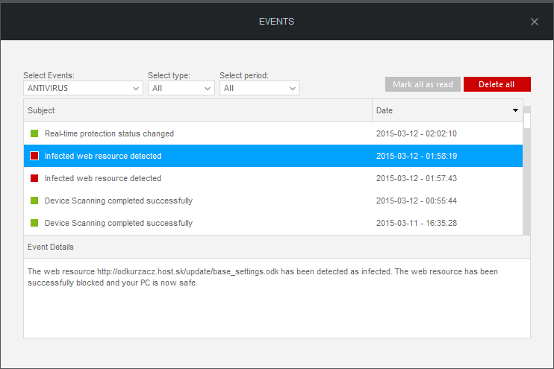This screenshot has height=369, width=554.
Task: Click green icon of 00:55:44 device scan
Action: (34, 201)
